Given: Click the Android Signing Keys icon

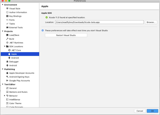Looking at the screenshot, I should click(7, 77).
